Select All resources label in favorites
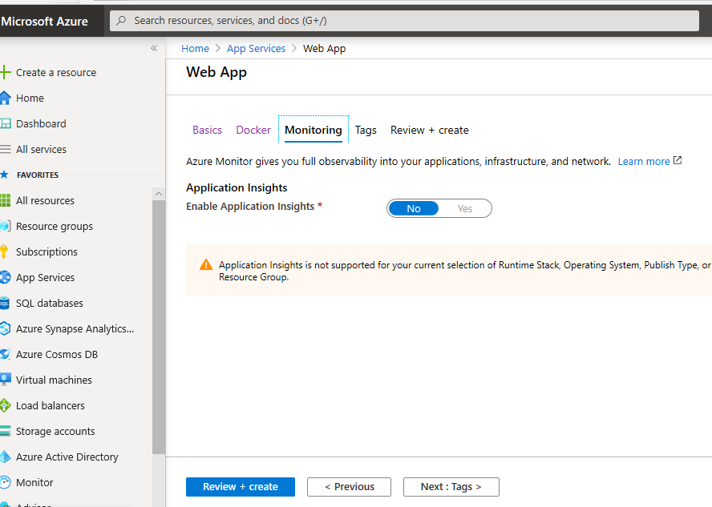Viewport: 712px width, 507px height. 45,200
